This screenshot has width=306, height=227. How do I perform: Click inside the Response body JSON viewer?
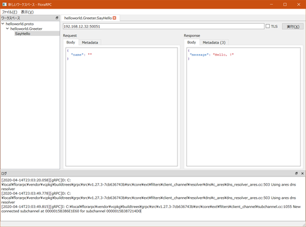click(x=244, y=107)
